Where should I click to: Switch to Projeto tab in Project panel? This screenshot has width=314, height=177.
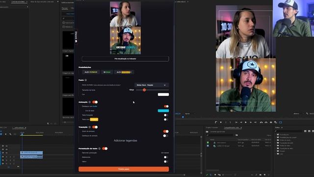pos(212,128)
